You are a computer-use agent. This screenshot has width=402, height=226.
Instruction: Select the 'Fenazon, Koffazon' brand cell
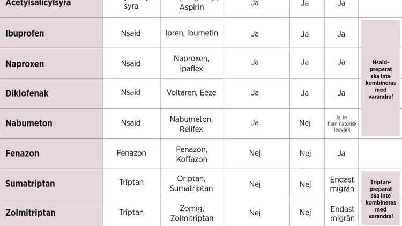click(x=192, y=154)
